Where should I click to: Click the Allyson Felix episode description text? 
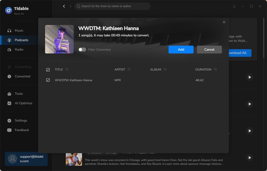154,162
